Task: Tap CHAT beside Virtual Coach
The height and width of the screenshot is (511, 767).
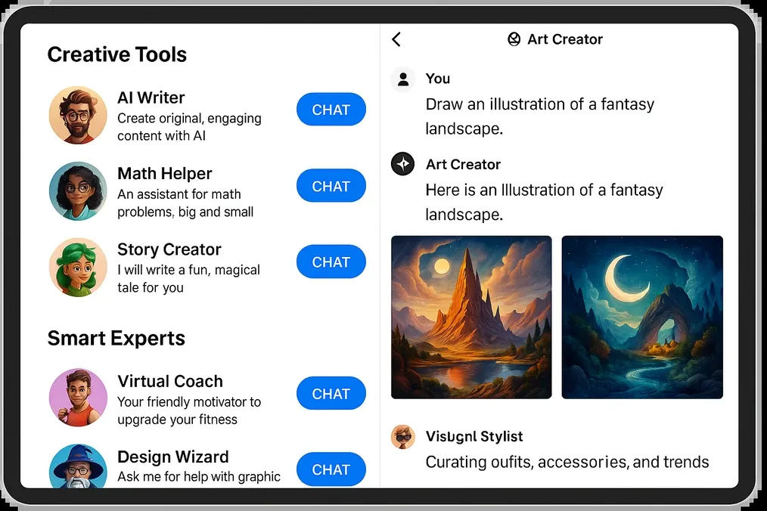Action: coord(331,394)
